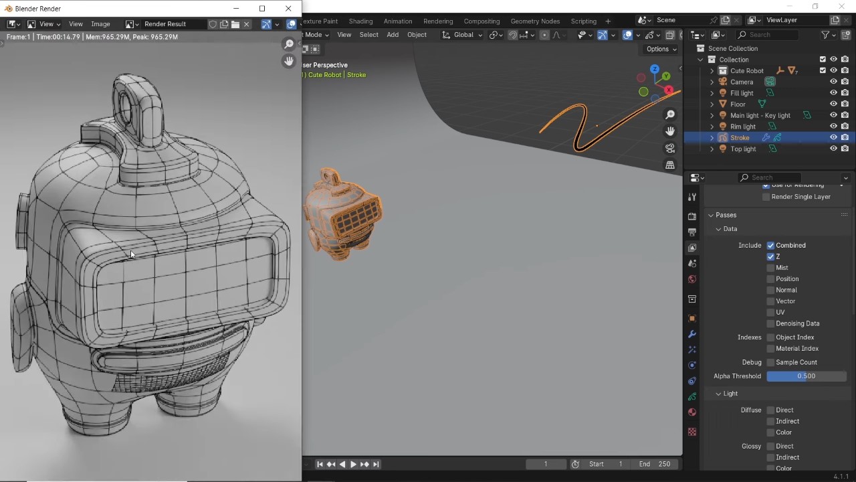
Task: Disable the Combined pass checkbox
Action: click(770, 245)
